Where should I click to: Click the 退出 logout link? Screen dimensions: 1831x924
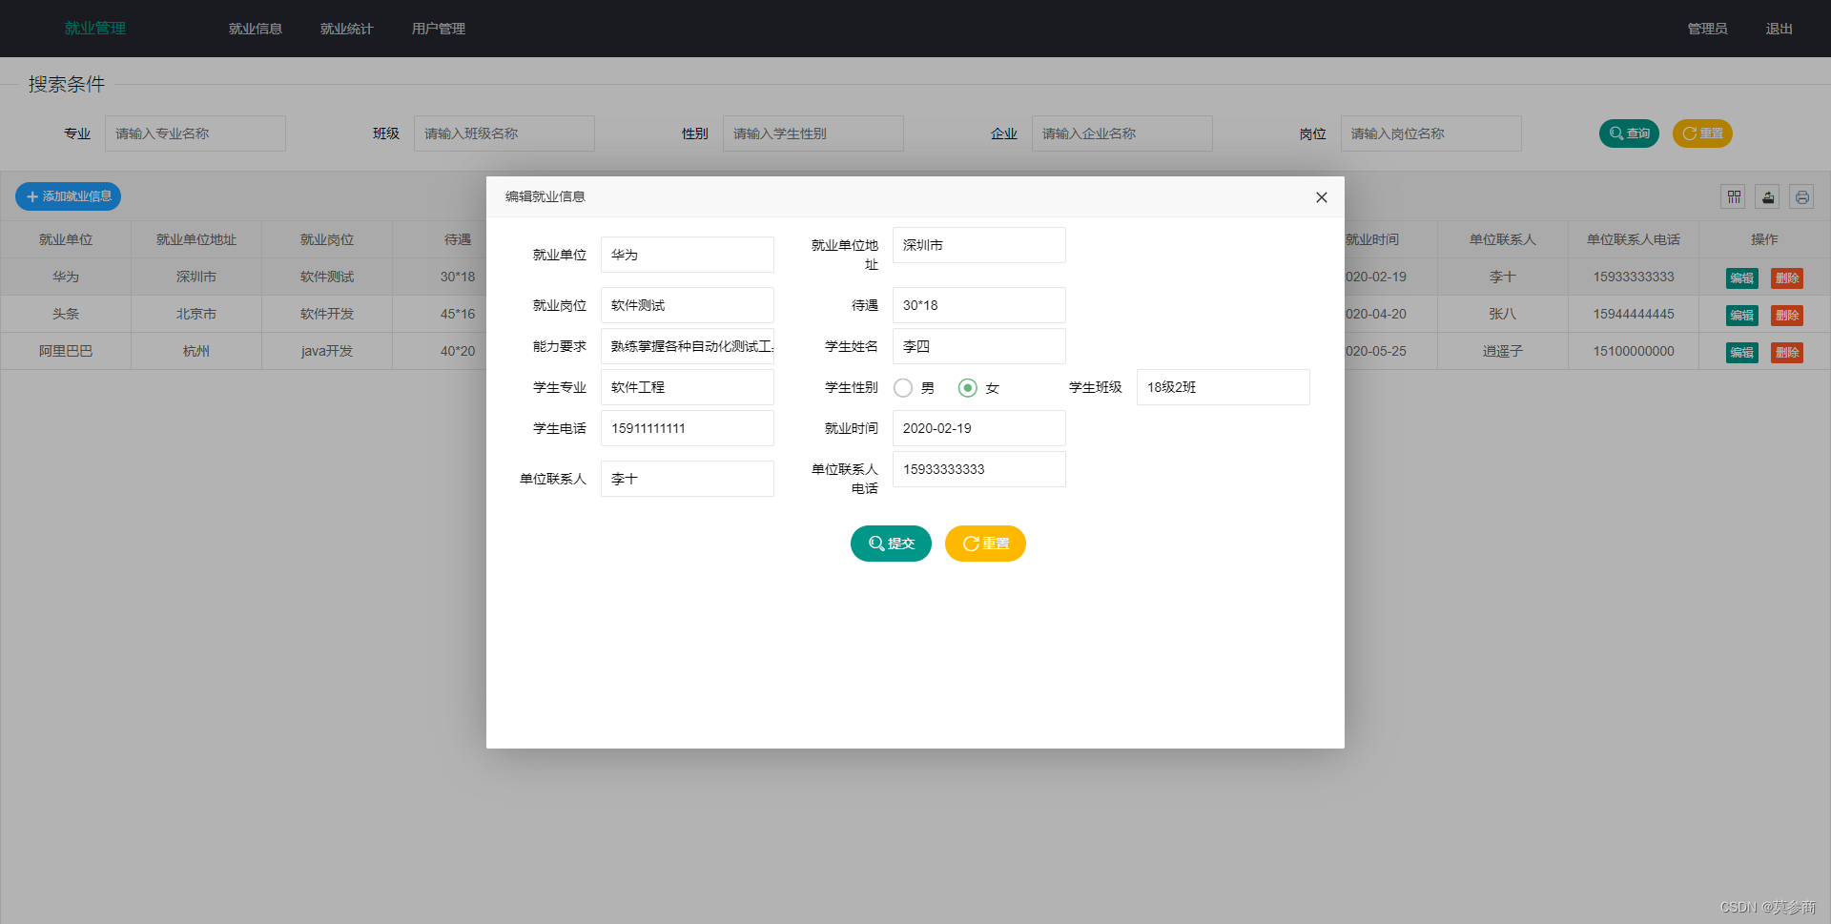click(x=1779, y=29)
